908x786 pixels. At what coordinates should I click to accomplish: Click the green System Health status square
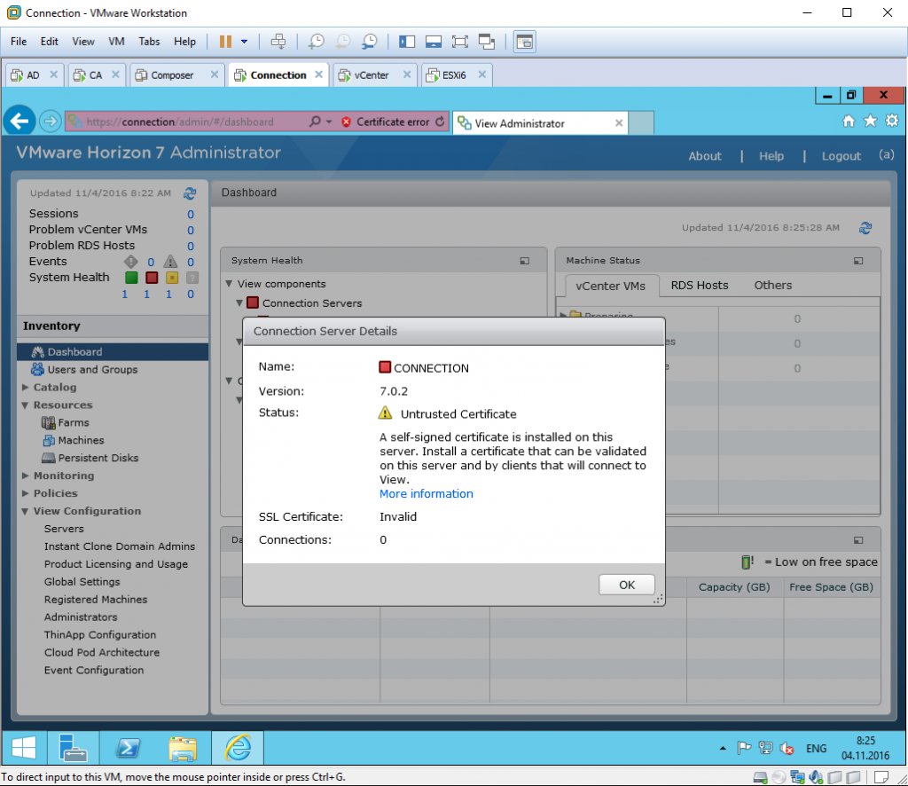(131, 278)
